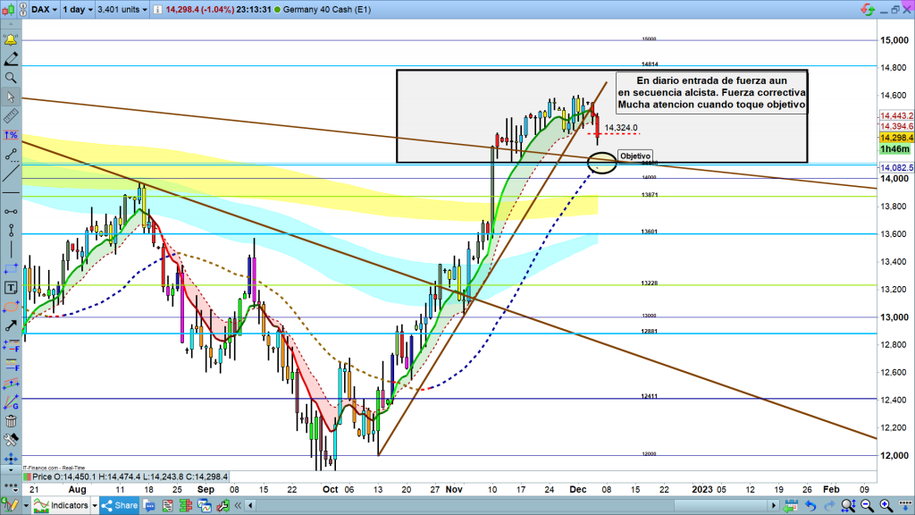This screenshot has width=915, height=515.
Task: Click the trash bin delete icon
Action: [12, 421]
